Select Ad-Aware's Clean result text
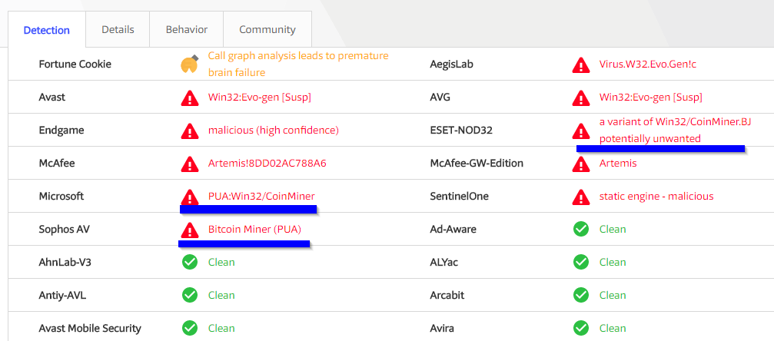Screen dimensions: 774x341 point(613,230)
